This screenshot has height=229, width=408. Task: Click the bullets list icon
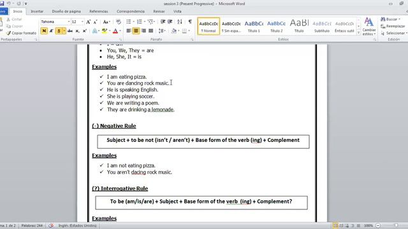point(129,22)
